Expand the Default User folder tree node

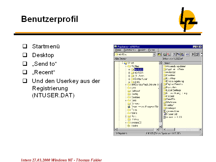pyautogui.click(x=129, y=79)
